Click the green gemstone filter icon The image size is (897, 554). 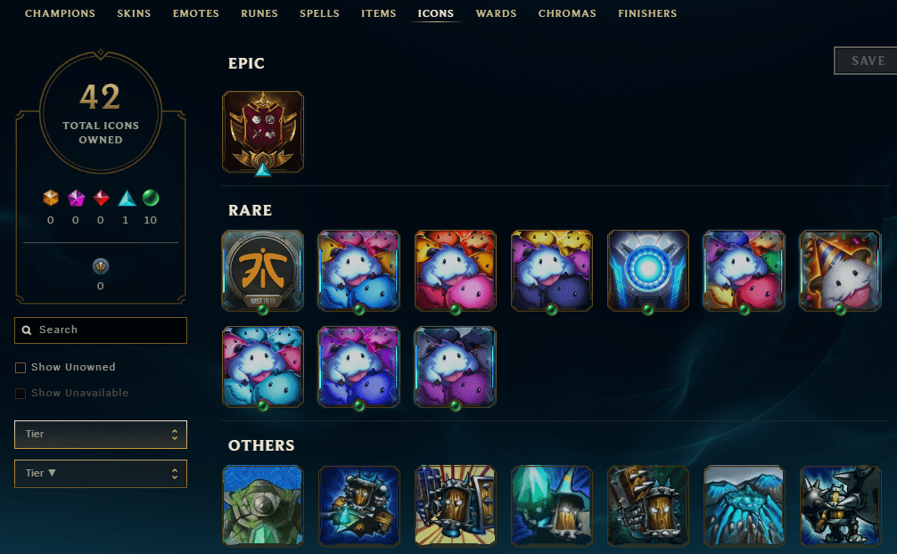click(151, 198)
